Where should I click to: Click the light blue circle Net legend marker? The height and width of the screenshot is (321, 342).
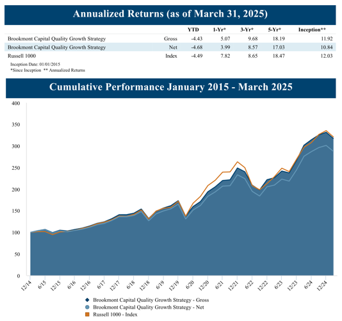pyautogui.click(x=87, y=308)
